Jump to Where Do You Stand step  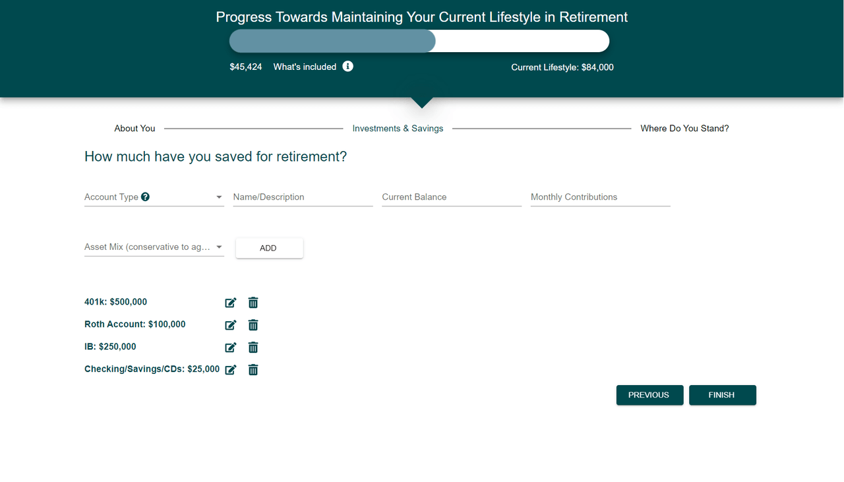(x=684, y=129)
